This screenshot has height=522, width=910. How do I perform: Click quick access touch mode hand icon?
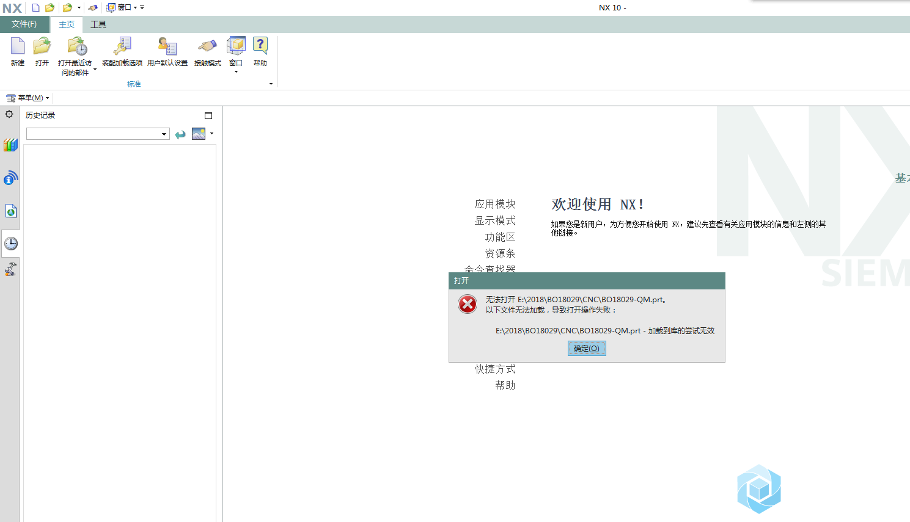click(x=93, y=7)
